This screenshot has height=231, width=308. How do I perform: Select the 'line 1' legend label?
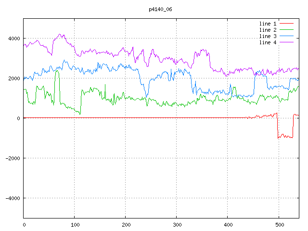(268, 24)
